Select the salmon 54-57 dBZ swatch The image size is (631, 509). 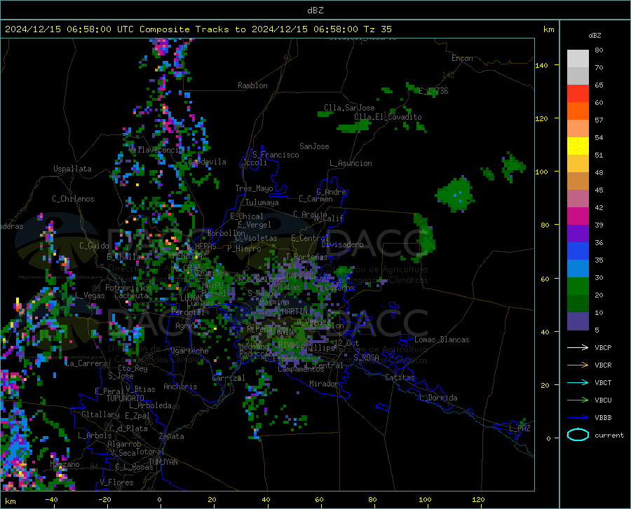[578, 129]
